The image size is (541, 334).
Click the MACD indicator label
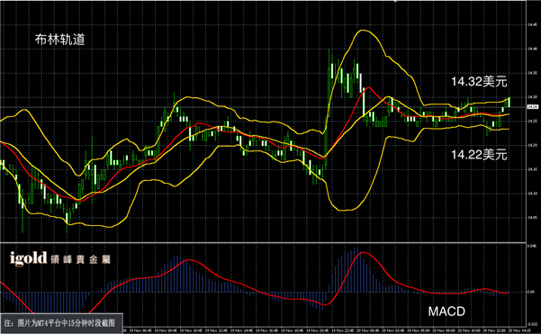click(x=446, y=311)
